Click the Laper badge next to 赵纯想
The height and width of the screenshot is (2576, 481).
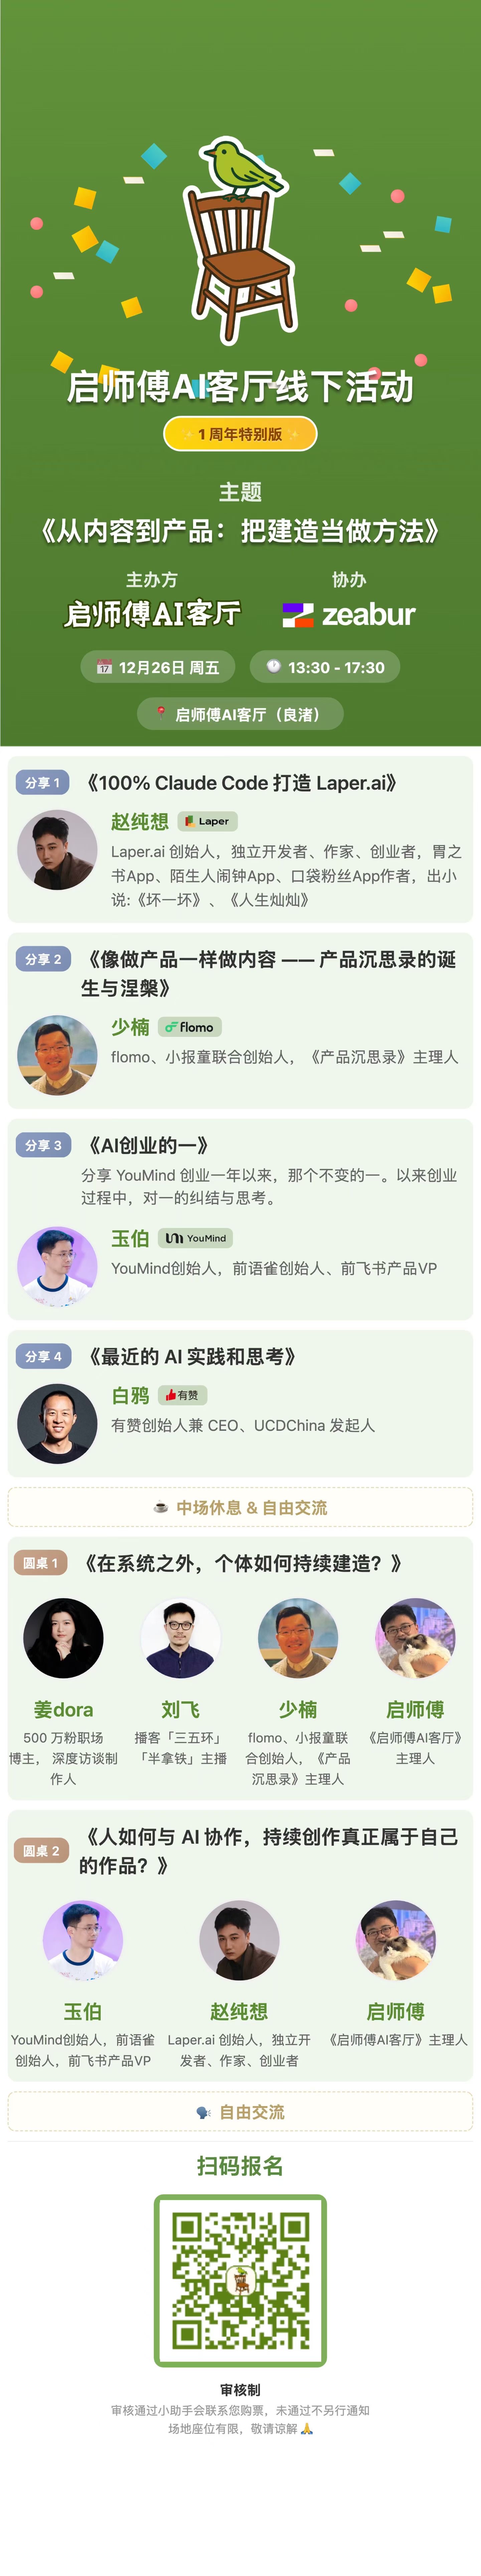pos(207,821)
